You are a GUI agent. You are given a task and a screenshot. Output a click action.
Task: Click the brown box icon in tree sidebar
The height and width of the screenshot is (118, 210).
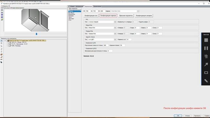(1, 54)
